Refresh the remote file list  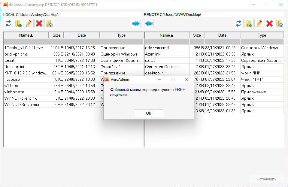[239, 23]
